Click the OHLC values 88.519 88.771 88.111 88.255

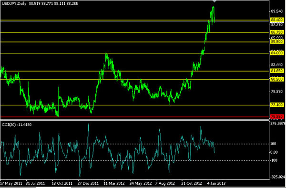53,3
